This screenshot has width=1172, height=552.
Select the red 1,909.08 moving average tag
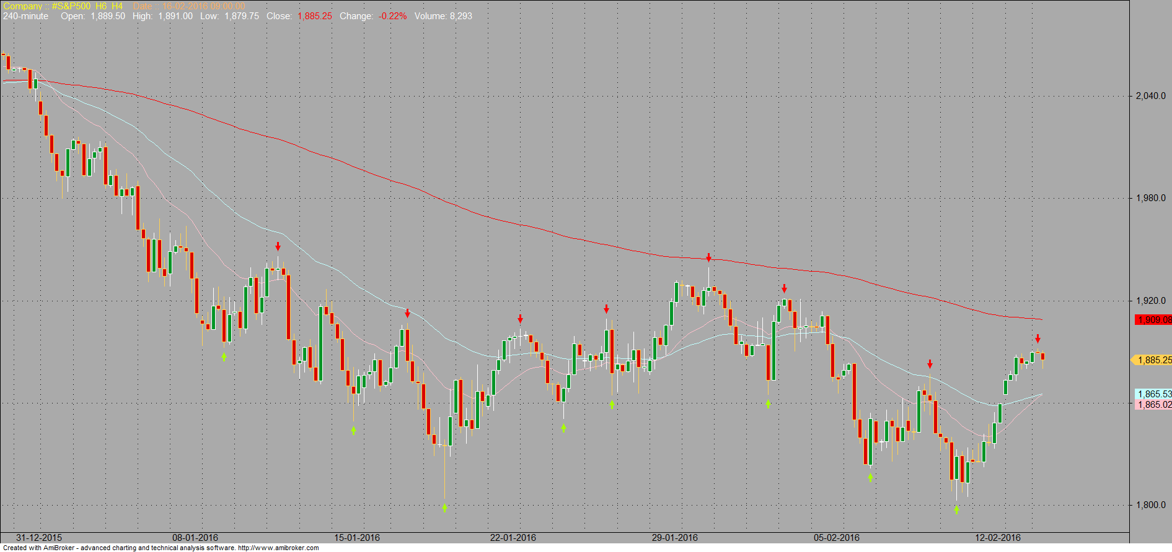(x=1153, y=320)
